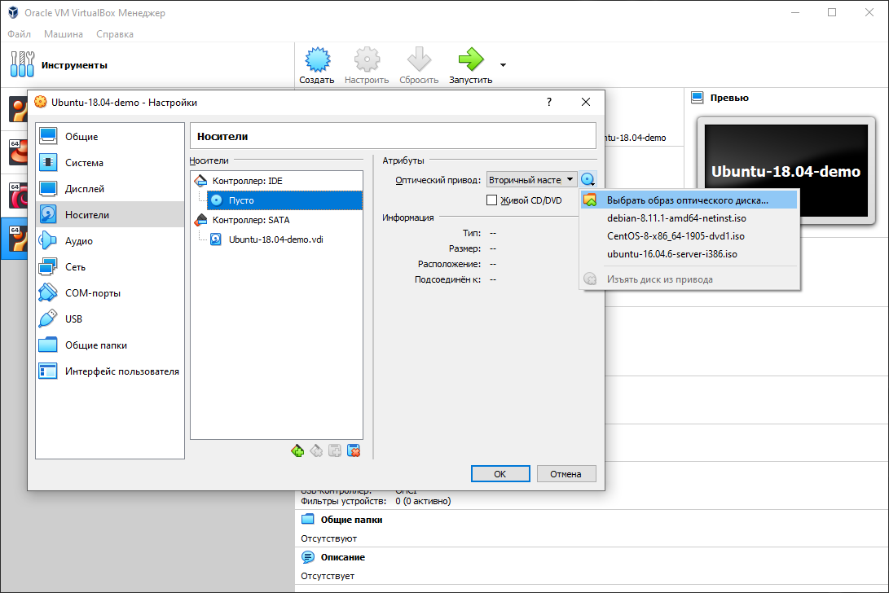889x593 pixels.
Task: Select Контроллер: IDE in storage tree
Action: click(x=277, y=181)
